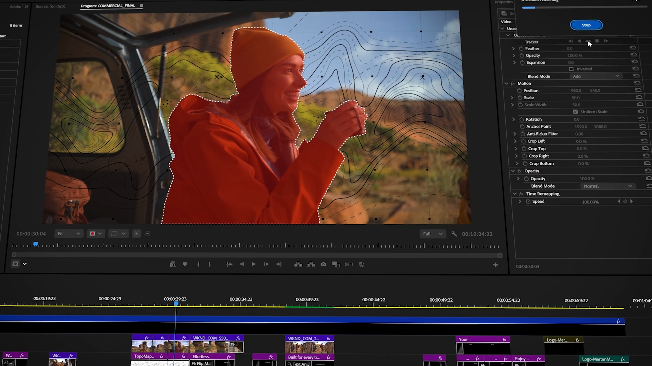This screenshot has height=366, width=652.
Task: Collapse the Time Remapping section
Action: click(515, 194)
